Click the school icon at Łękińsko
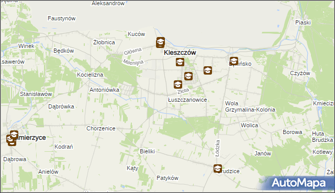 tap(234, 61)
